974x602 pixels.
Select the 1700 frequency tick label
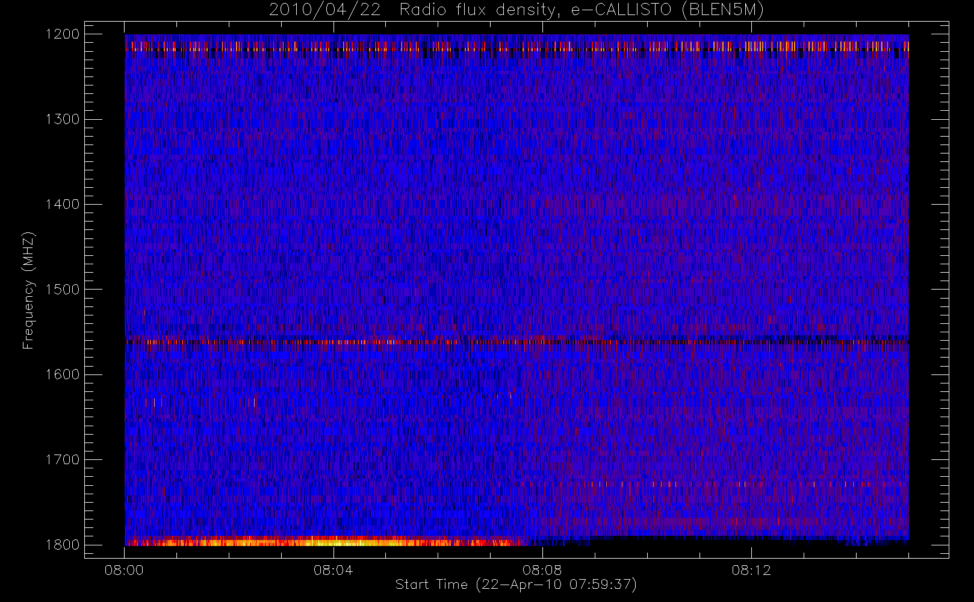pyautogui.click(x=63, y=460)
